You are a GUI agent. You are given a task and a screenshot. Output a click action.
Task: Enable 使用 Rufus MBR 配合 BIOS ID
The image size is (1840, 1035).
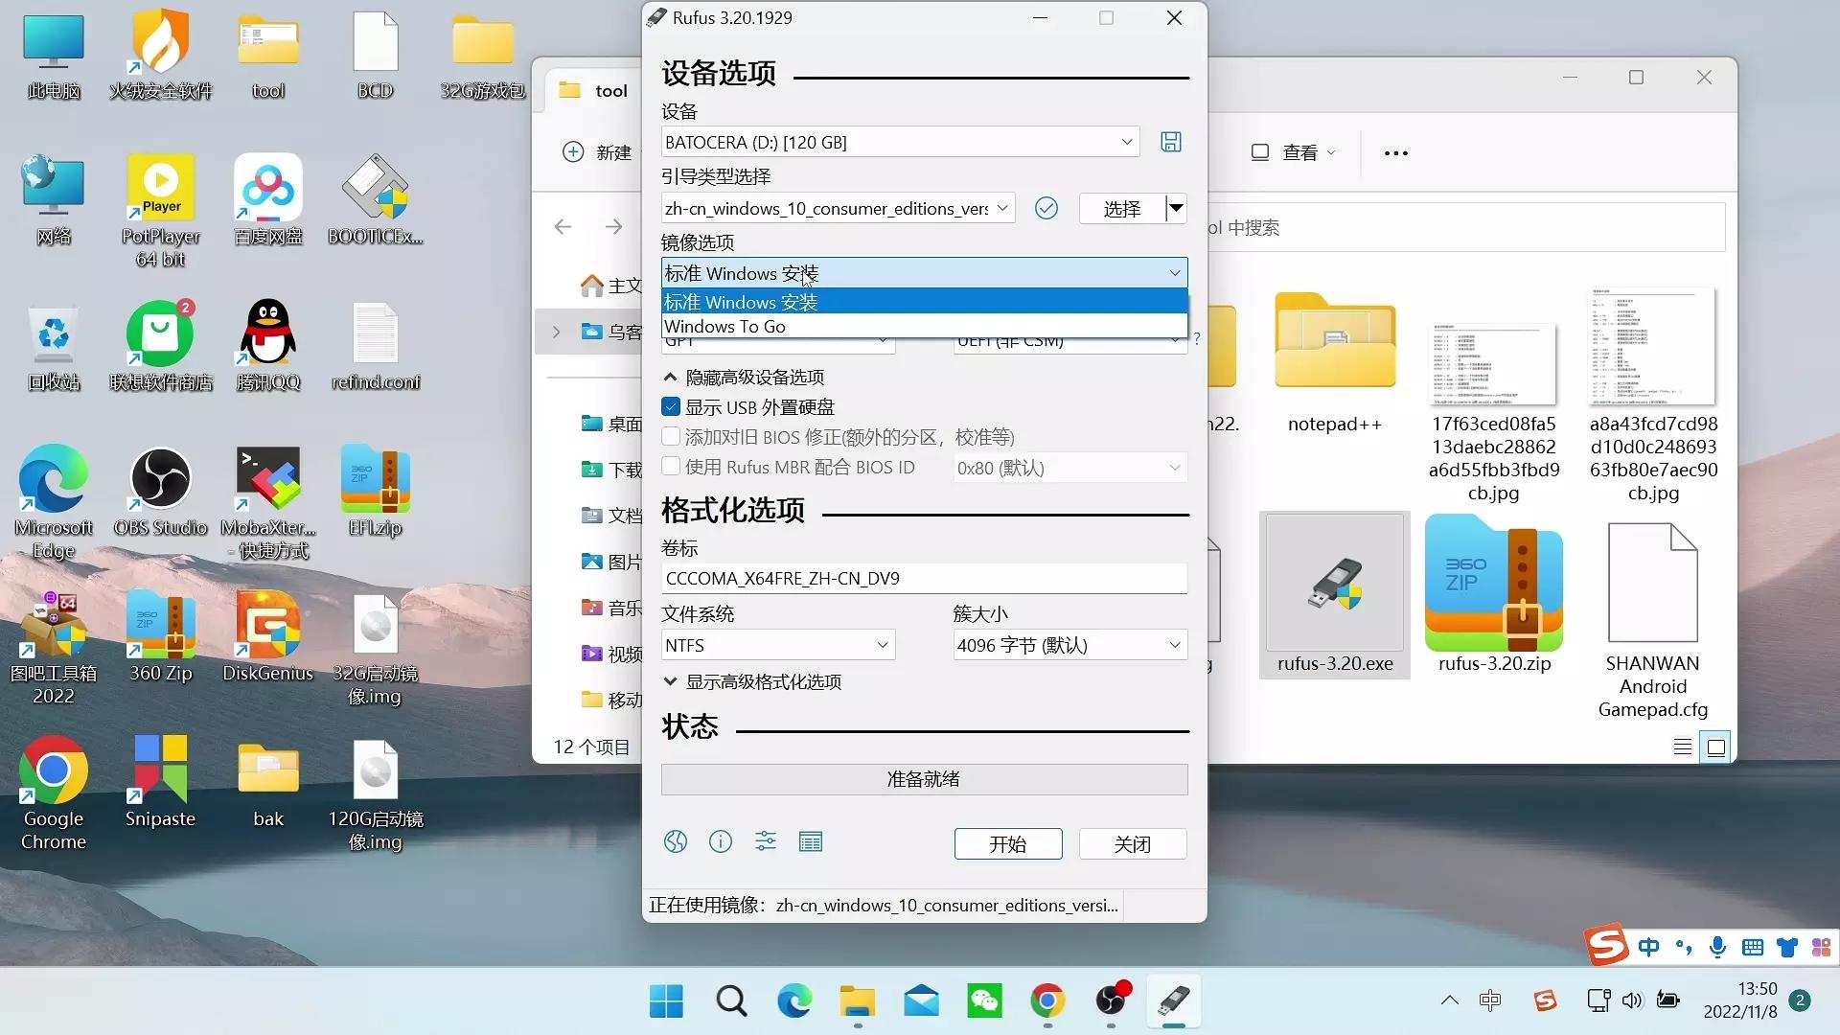(669, 467)
